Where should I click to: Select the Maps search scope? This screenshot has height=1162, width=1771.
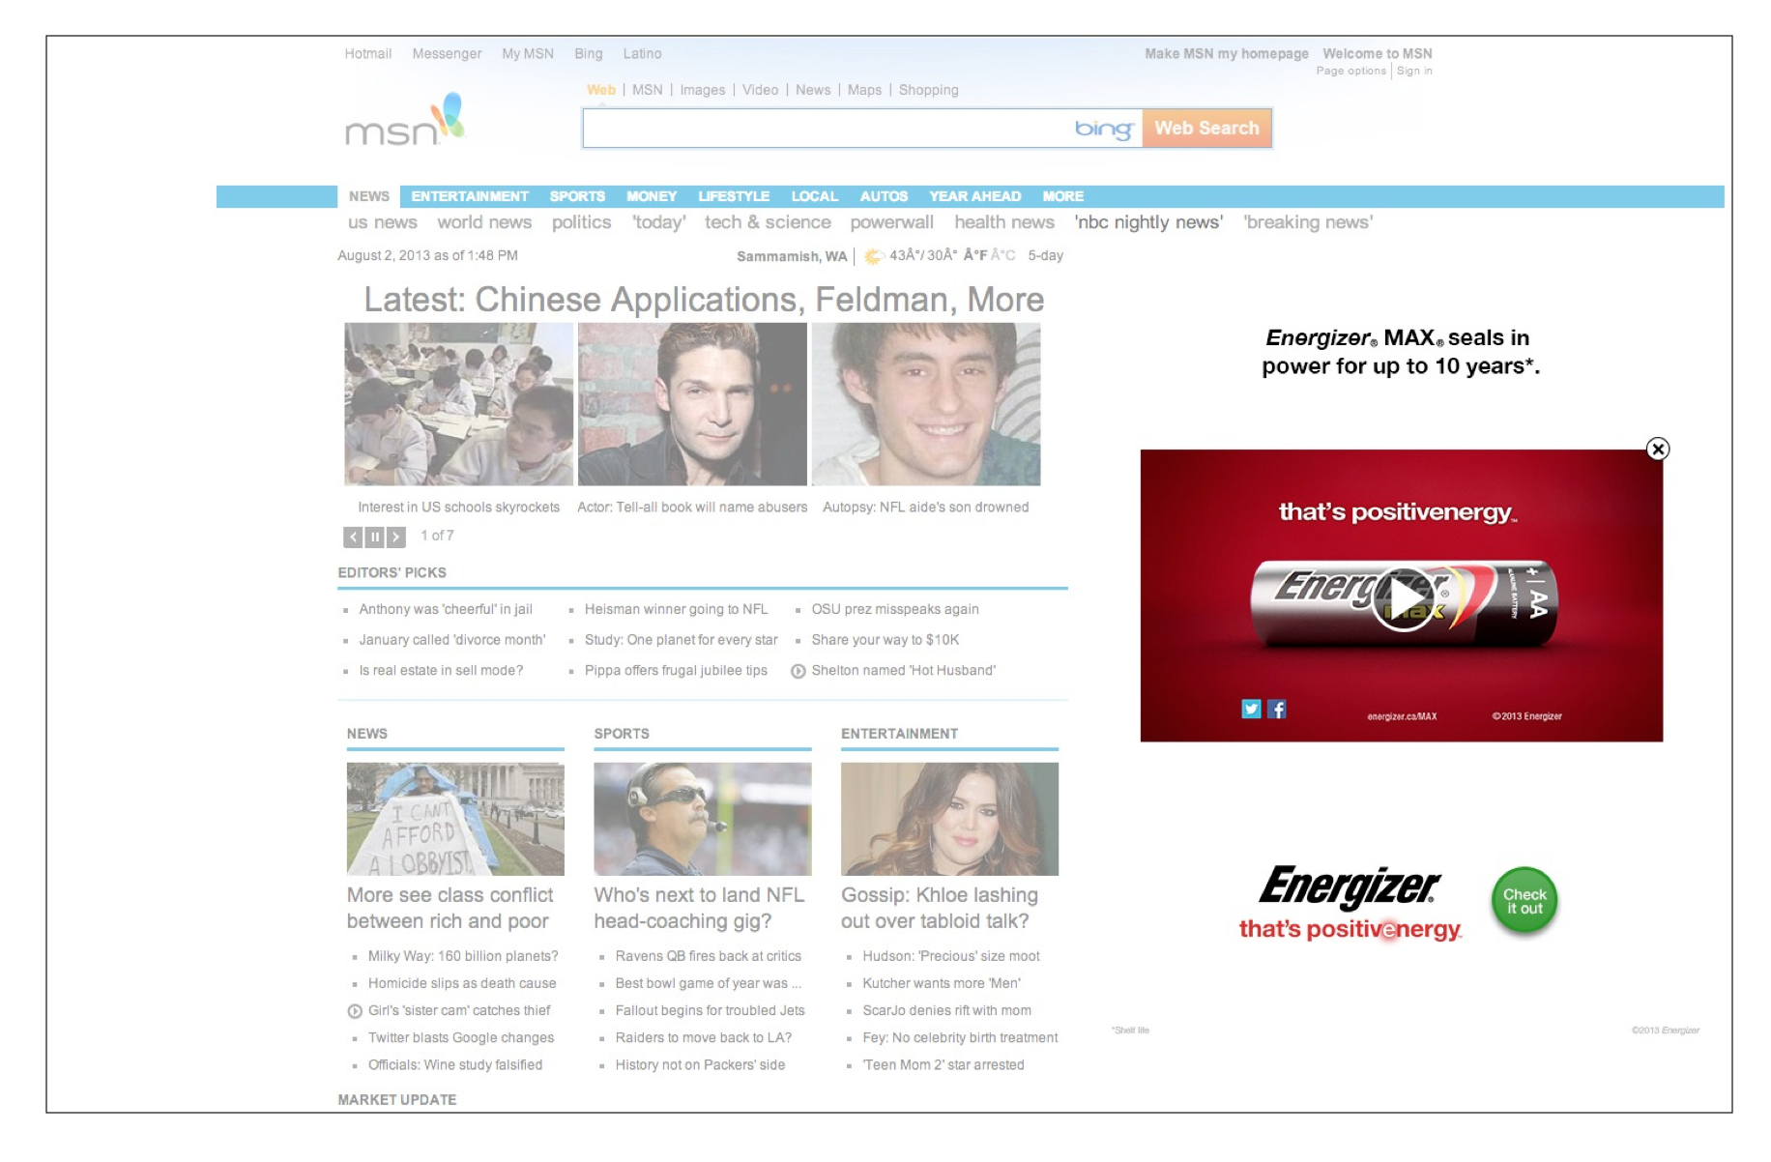(x=864, y=90)
